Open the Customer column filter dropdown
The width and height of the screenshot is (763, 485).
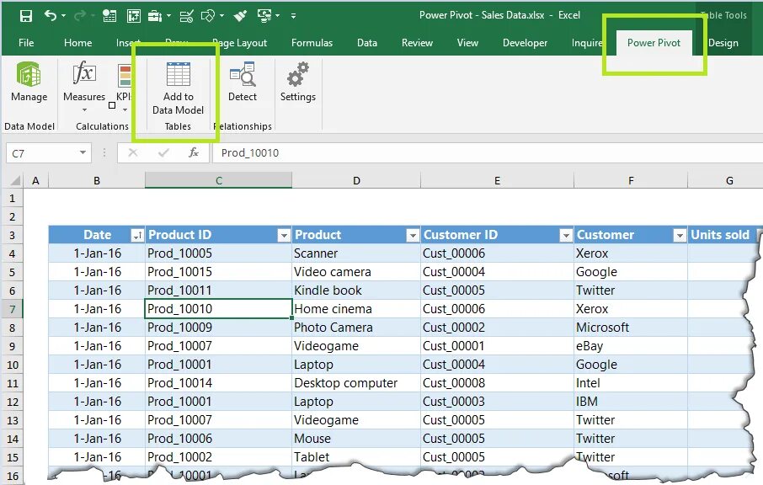click(680, 236)
